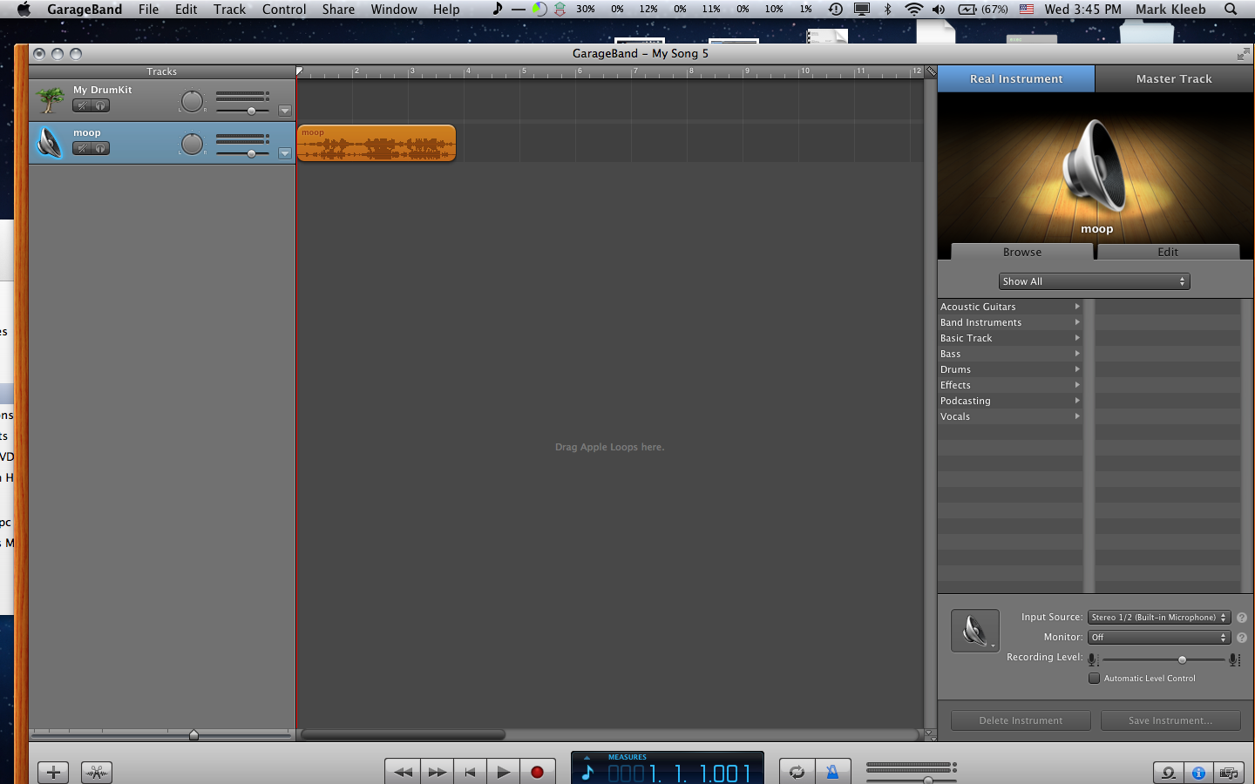1255x784 pixels.
Task: Open the Track menu
Action: click(229, 9)
